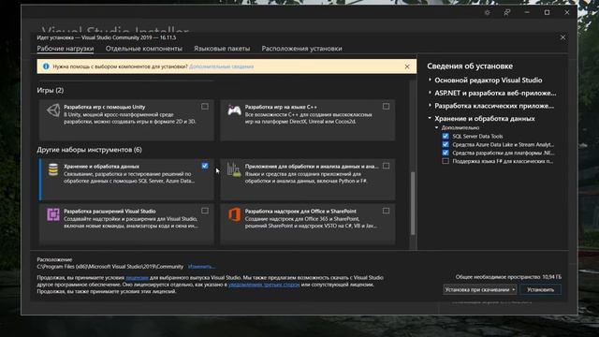Expand the Visual Studio core editor node
The width and height of the screenshot is (599, 337).
point(430,80)
